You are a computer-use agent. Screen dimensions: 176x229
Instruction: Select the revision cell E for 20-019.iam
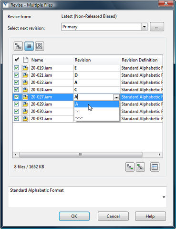point(96,68)
